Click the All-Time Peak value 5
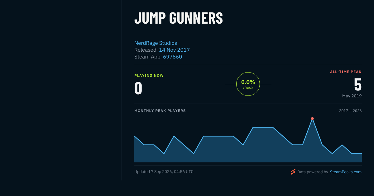The image size is (374, 196). (358, 84)
